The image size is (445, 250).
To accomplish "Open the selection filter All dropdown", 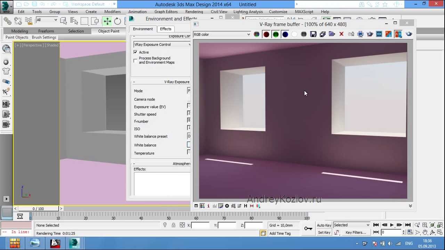I will 47,20.
